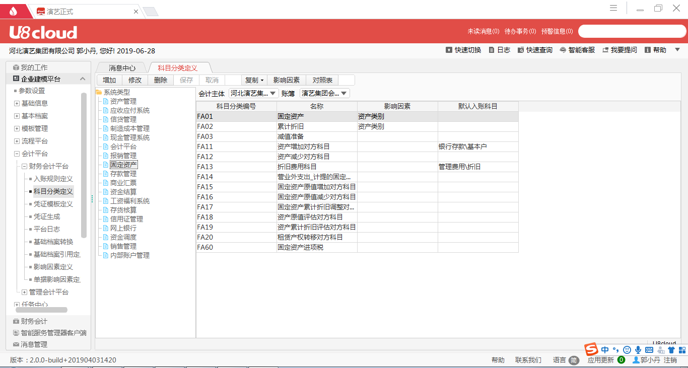688x368 pixels.
Task: Collapse the 会计平台 tree node
Action: tap(17, 154)
